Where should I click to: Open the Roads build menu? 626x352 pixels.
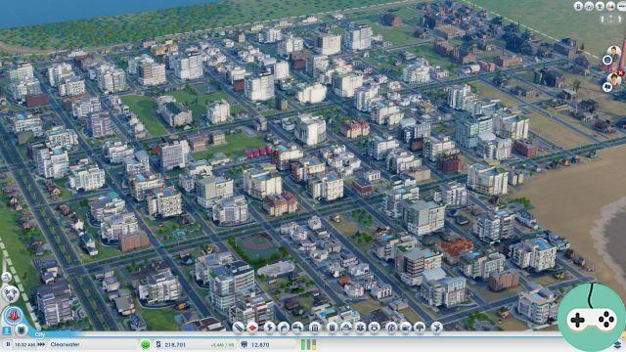[x=239, y=328]
